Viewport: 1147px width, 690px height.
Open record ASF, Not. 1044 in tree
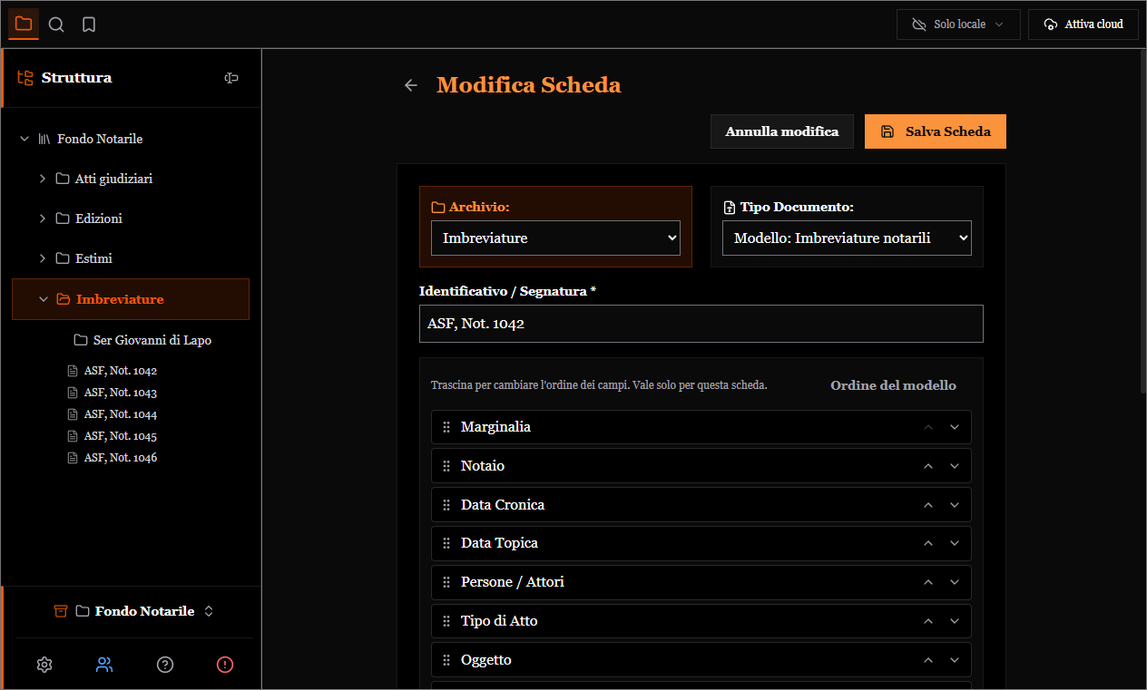click(112, 414)
